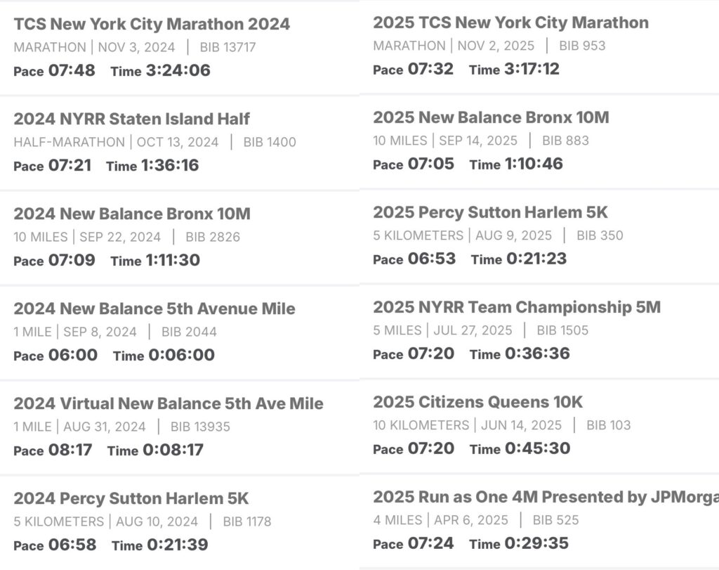Open the 2025 NYRR Team Championship 5M result
The height and width of the screenshot is (570, 719).
pyautogui.click(x=517, y=307)
